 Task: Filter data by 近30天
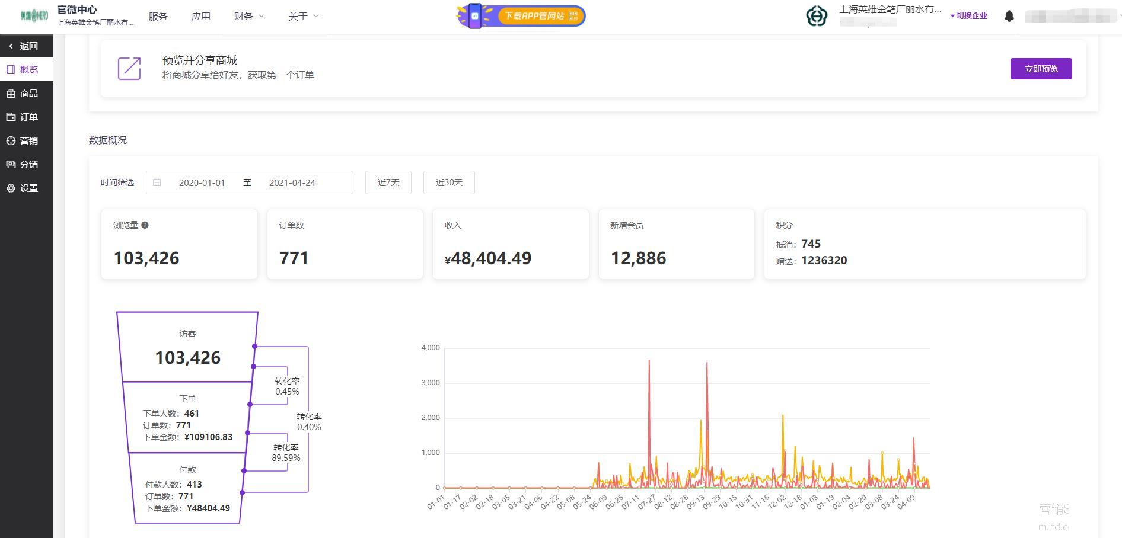(449, 182)
